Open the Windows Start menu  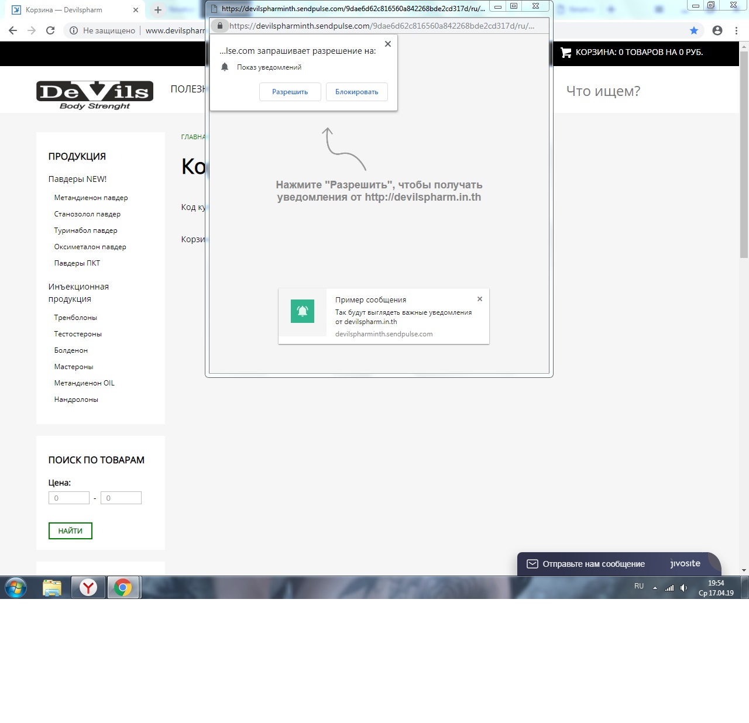click(16, 587)
